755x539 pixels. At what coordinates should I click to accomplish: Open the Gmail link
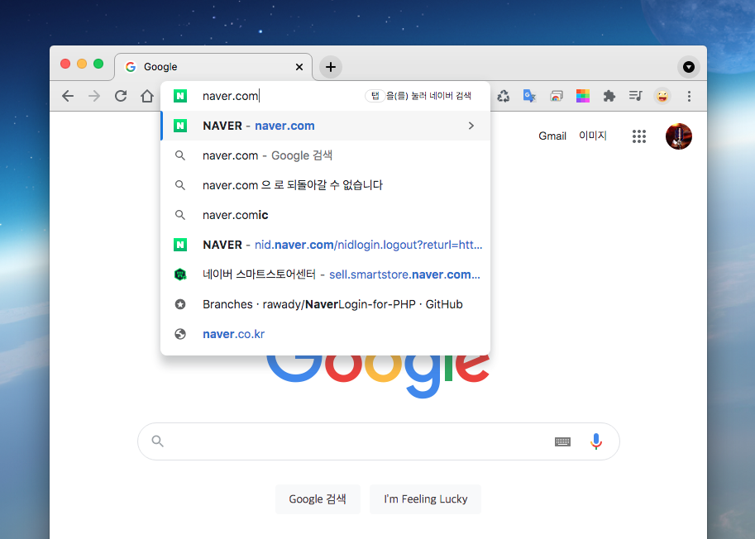(552, 136)
